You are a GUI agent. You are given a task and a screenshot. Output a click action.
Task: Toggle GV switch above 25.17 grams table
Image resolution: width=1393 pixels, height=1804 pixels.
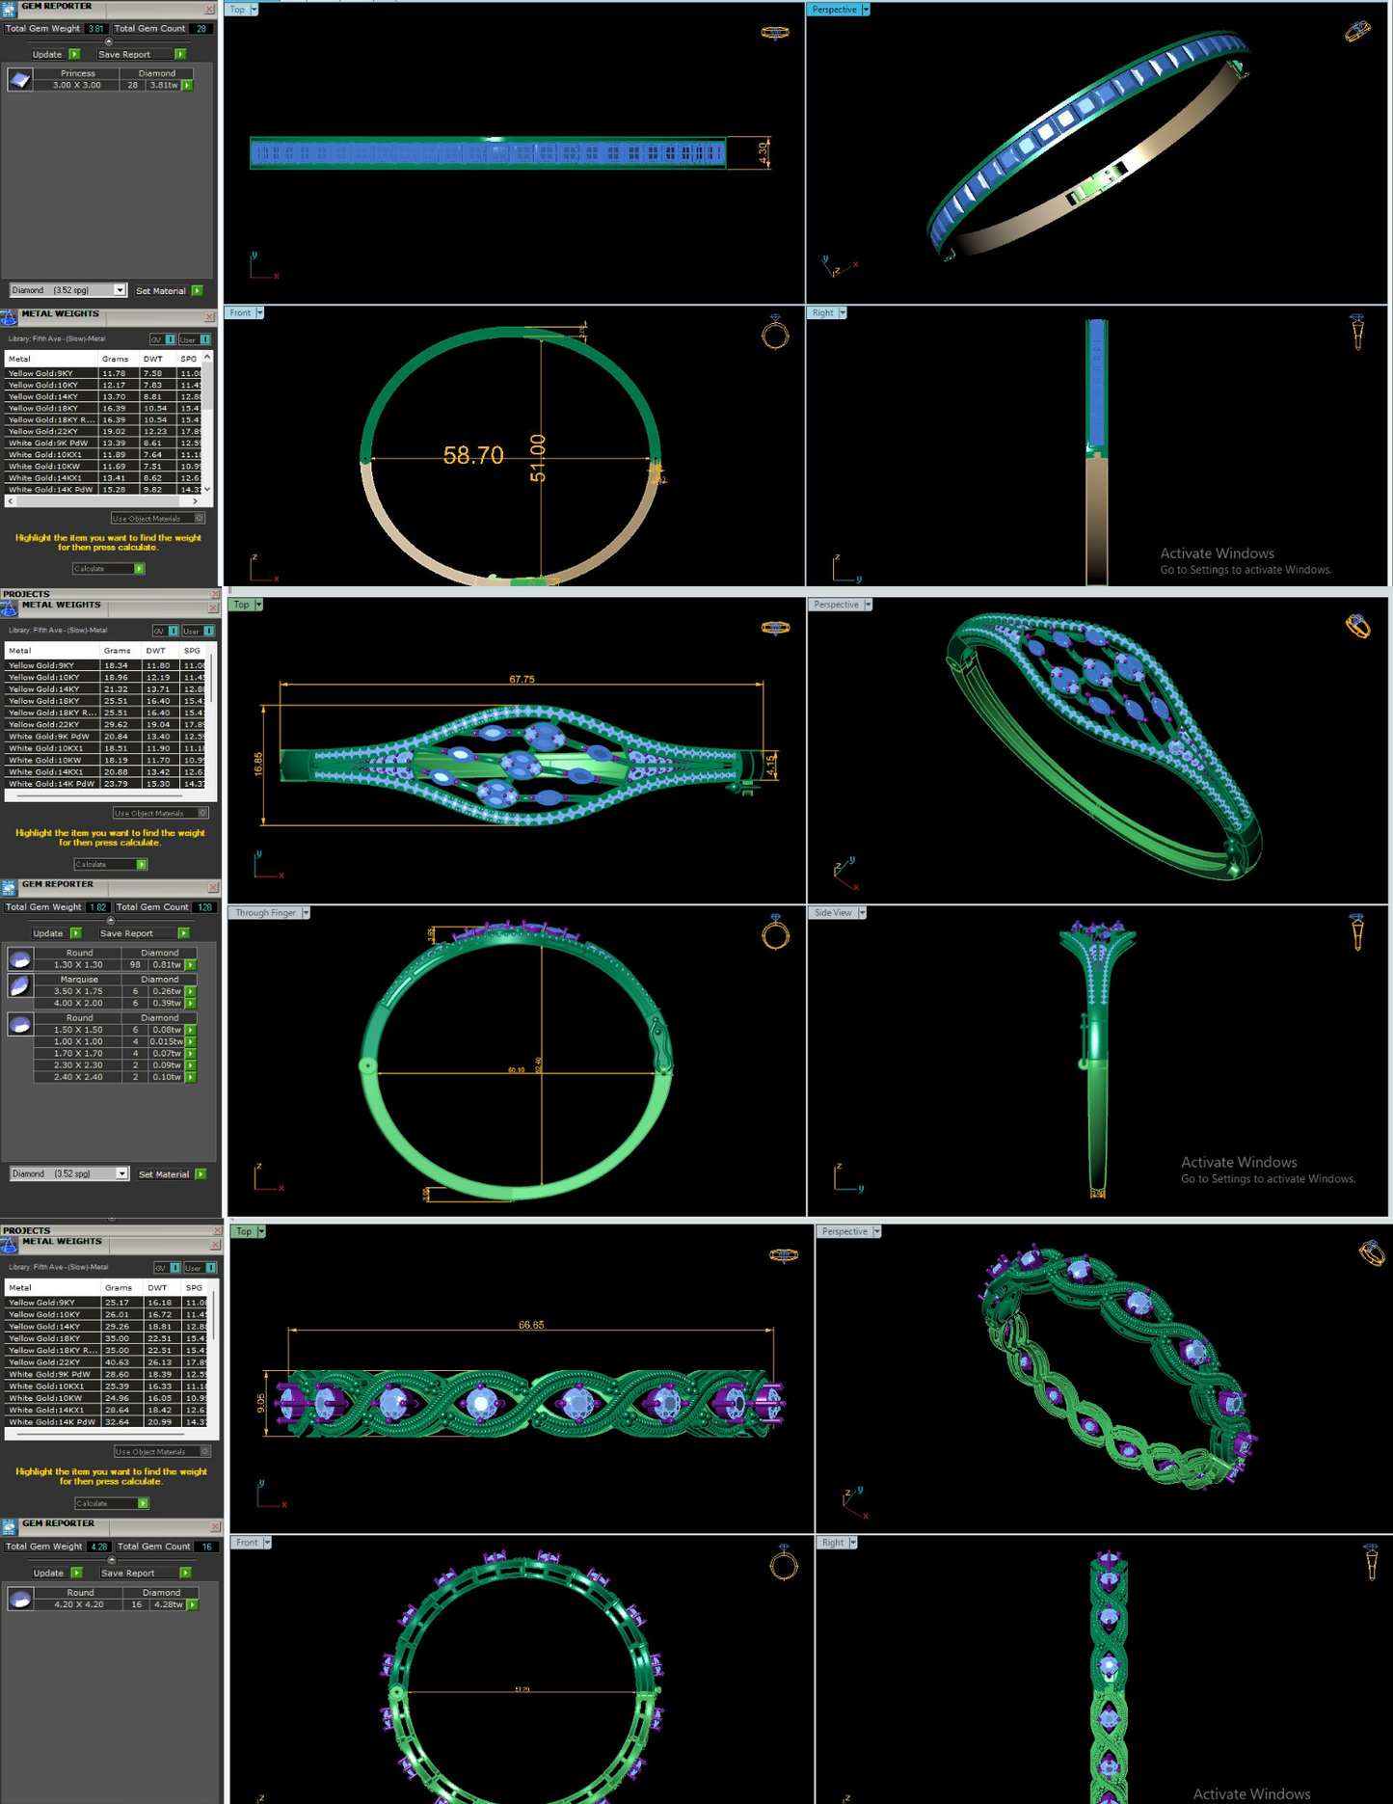click(x=167, y=1268)
